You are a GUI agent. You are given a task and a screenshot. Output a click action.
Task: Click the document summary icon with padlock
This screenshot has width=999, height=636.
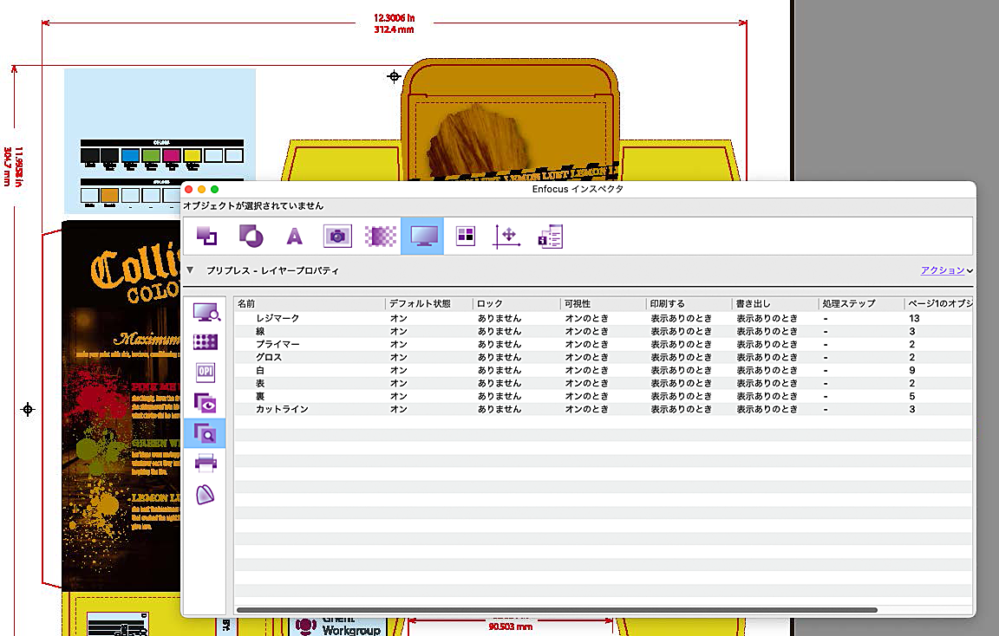click(x=551, y=236)
